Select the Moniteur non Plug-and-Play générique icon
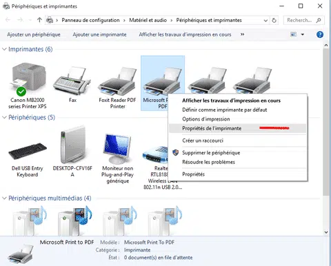 tap(117, 148)
